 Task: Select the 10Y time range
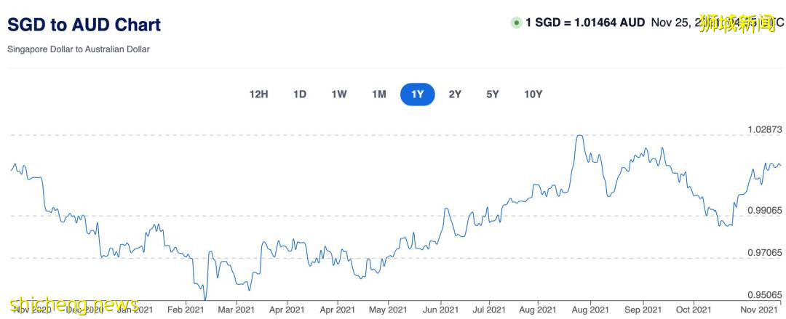click(x=533, y=94)
